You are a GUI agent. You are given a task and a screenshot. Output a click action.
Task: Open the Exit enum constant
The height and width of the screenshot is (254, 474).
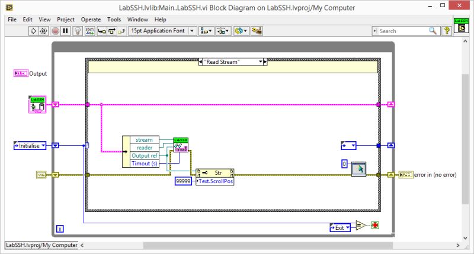(x=340, y=228)
